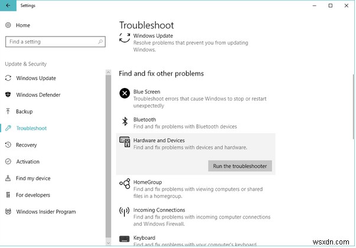
Task: Click the For developers tools icon
Action: (8, 195)
